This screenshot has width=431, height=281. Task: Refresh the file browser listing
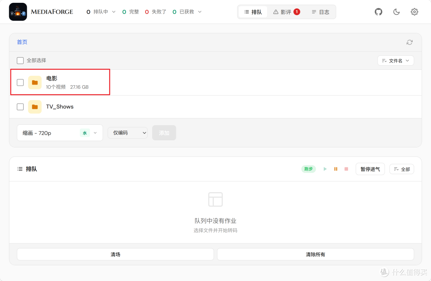(x=409, y=42)
